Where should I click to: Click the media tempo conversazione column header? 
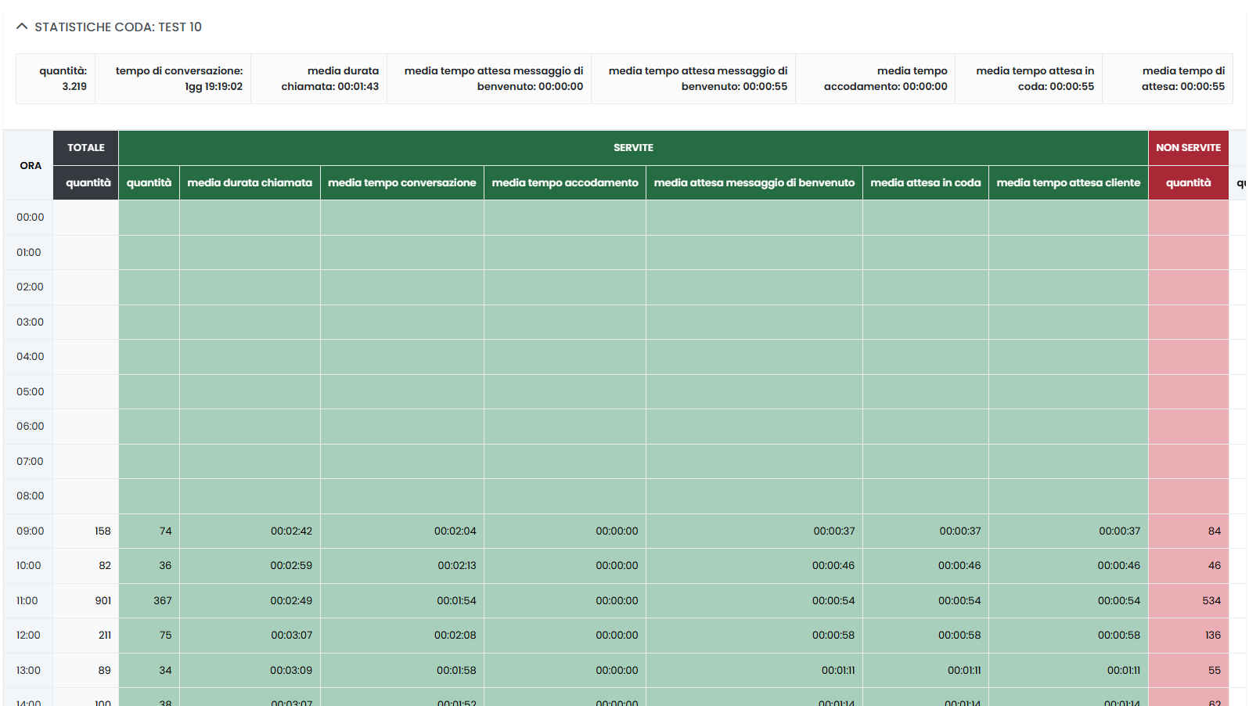(401, 183)
